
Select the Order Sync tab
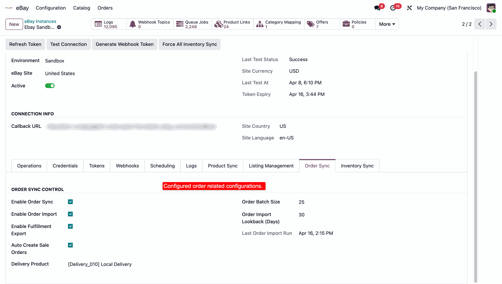tap(317, 166)
